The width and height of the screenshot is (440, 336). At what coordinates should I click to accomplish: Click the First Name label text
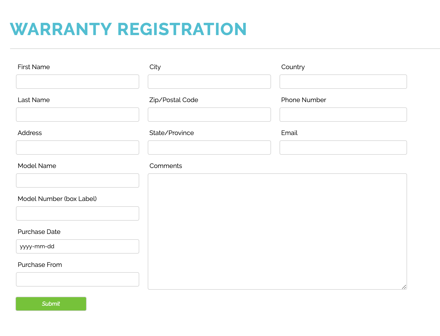34,67
